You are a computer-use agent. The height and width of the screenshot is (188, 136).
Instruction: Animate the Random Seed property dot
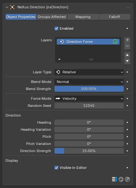coord(127,106)
